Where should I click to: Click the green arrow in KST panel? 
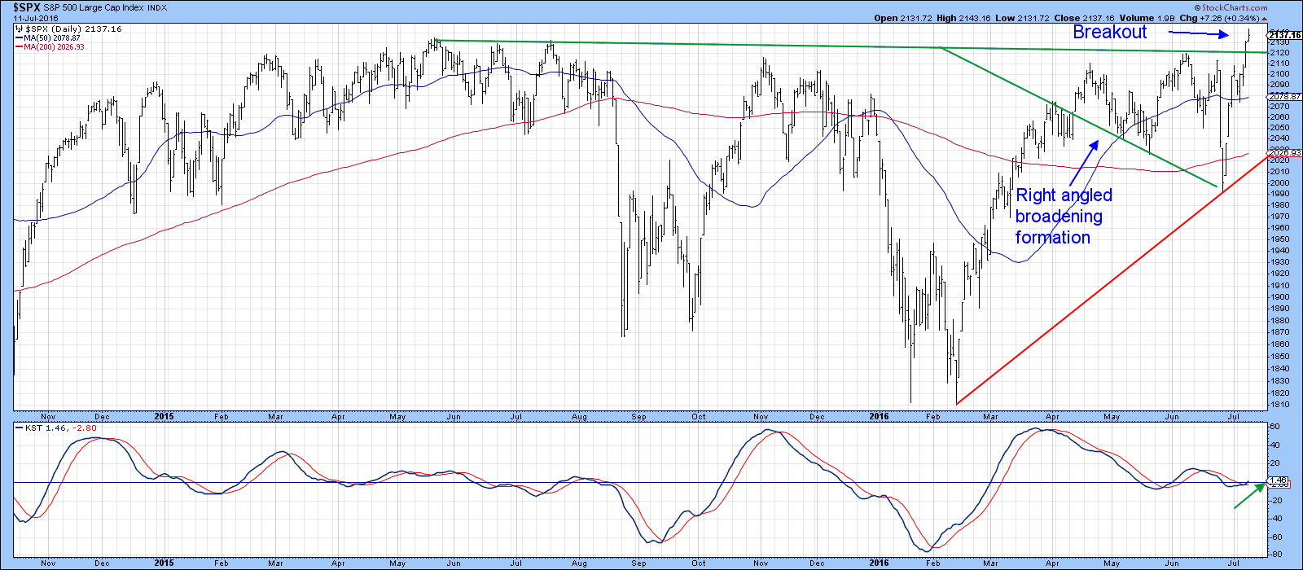pyautogui.click(x=1249, y=495)
